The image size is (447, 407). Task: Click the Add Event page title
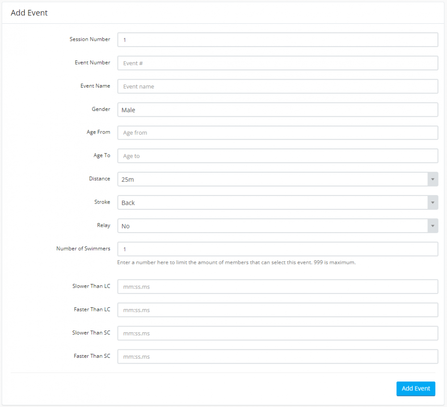pos(29,13)
